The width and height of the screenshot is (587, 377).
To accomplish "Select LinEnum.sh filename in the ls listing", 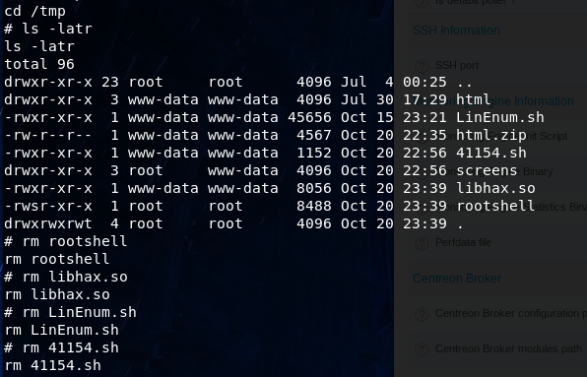I will click(x=499, y=117).
